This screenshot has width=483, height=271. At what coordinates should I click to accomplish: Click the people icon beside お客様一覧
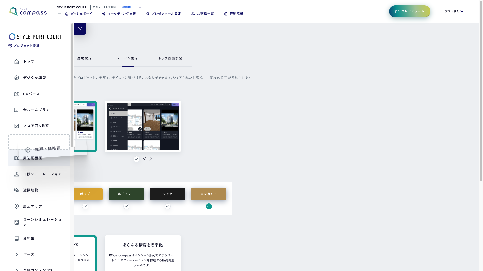[x=193, y=14]
